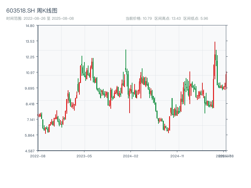Select the y-axis label 12.25
The height and width of the screenshot is (188, 251).
click(30, 57)
